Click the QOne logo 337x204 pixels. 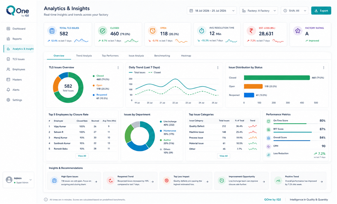click(17, 11)
